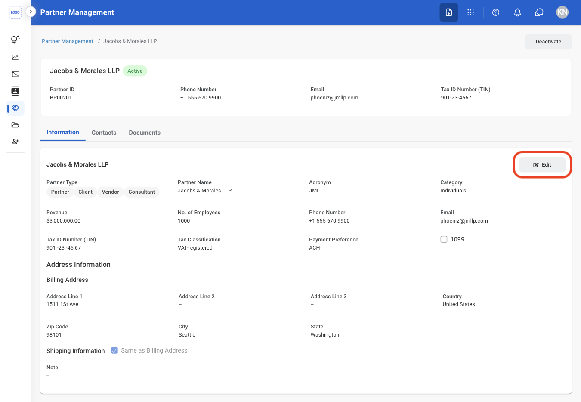Click the Consultant type chip
581x402 pixels.
[x=142, y=192]
